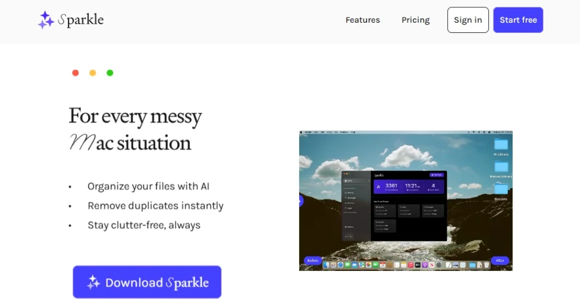This screenshot has width=580, height=306.
Task: Click the Messages icon in the demo dock
Action: coord(347,265)
